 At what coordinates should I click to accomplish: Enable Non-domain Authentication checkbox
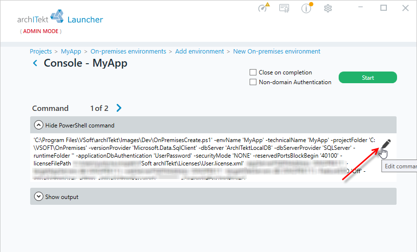253,82
